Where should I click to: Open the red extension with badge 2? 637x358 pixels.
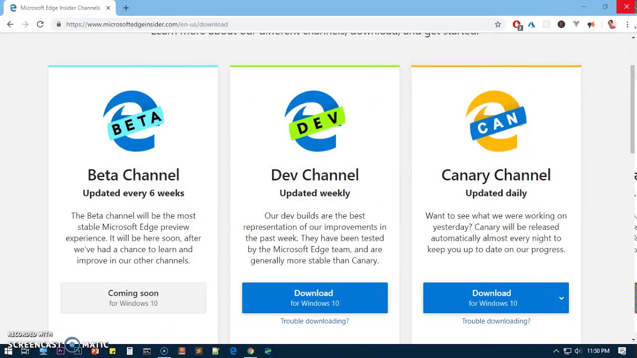tap(517, 24)
